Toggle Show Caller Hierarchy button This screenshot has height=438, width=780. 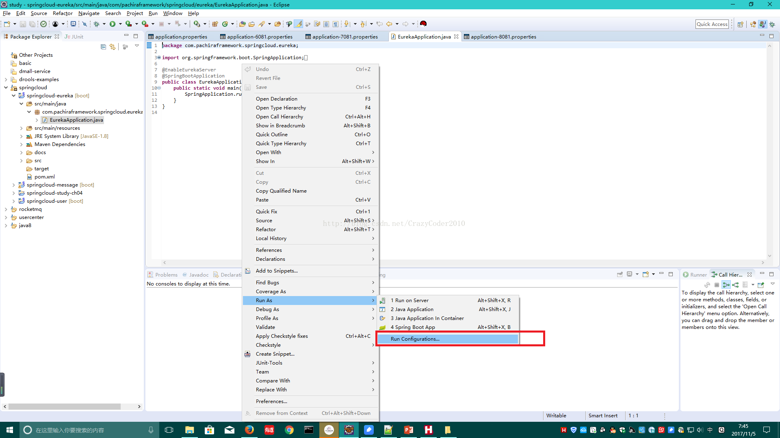pos(726,285)
